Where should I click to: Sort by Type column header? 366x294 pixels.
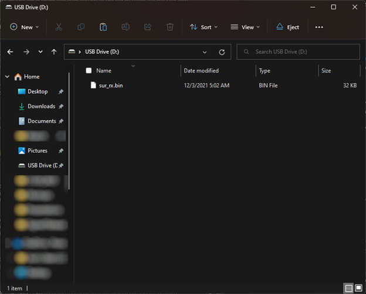[x=265, y=71]
